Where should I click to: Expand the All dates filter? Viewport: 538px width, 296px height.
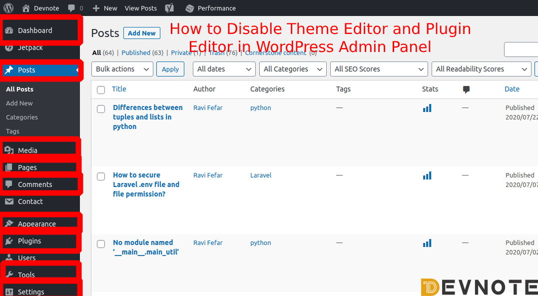click(224, 68)
